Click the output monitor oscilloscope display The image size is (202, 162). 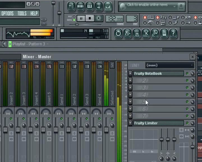[x=18, y=34]
